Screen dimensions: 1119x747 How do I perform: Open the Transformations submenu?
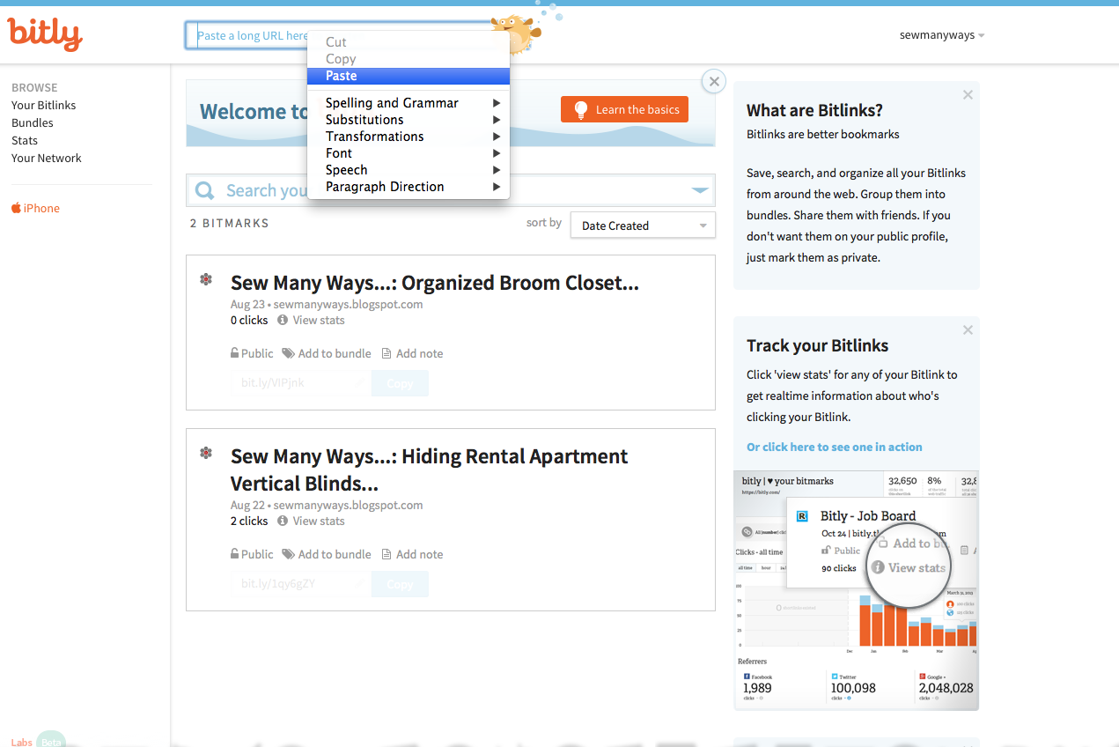click(409, 137)
